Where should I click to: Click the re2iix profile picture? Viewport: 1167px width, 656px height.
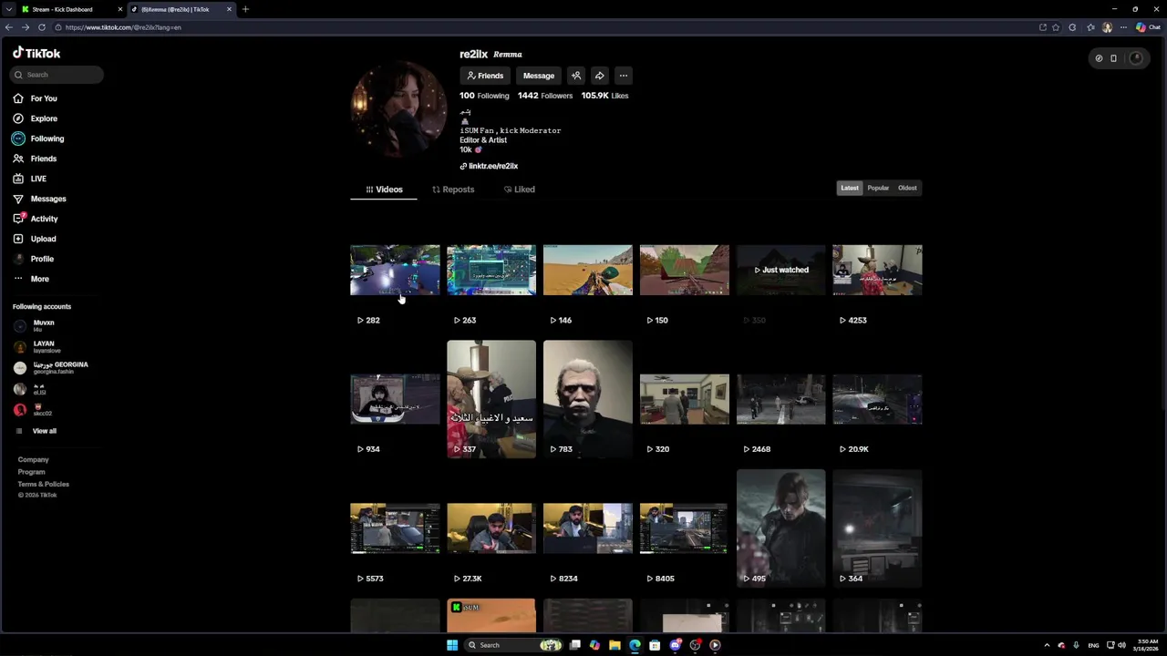click(x=398, y=108)
